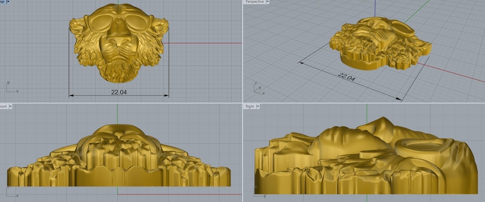Select the lion model in the Front viewport
Viewport: 485px width, 202px height.
119,155
